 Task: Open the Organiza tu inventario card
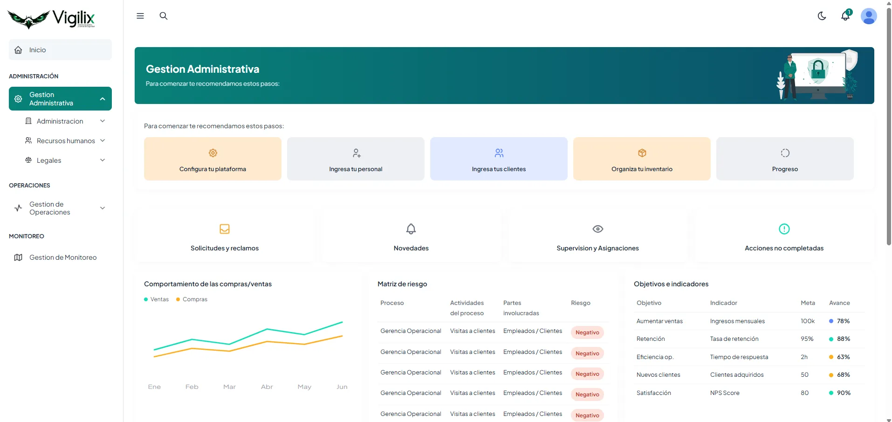642,159
